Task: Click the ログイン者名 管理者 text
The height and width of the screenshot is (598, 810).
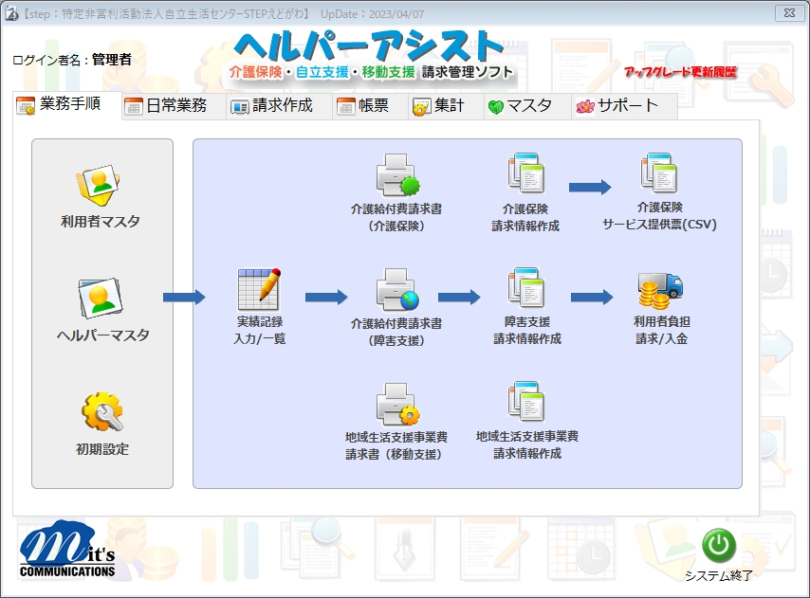Action: [x=72, y=60]
